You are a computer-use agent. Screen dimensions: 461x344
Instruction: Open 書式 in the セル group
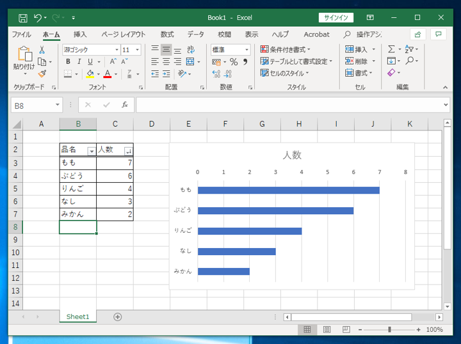[359, 73]
